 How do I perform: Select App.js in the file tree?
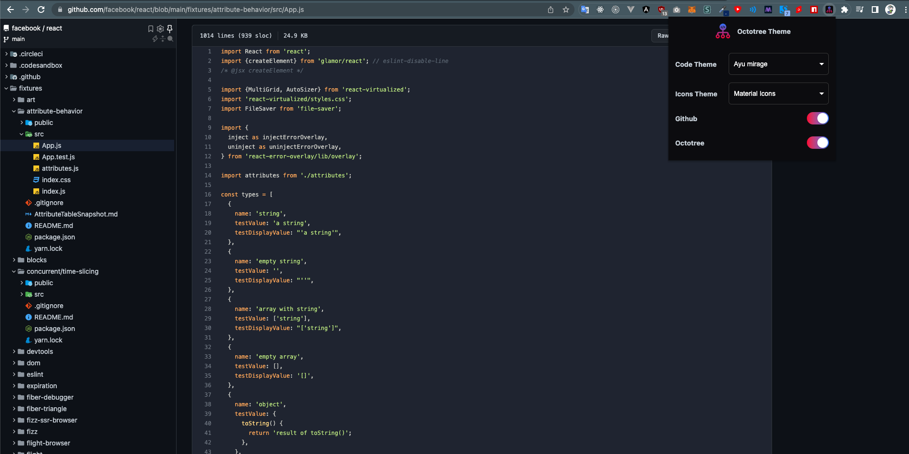52,145
